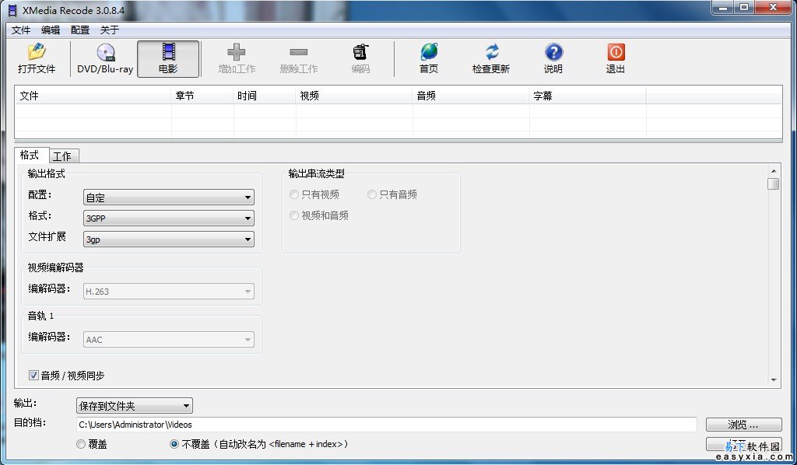
Task: Start encoding with 编码 icon
Action: (x=360, y=59)
